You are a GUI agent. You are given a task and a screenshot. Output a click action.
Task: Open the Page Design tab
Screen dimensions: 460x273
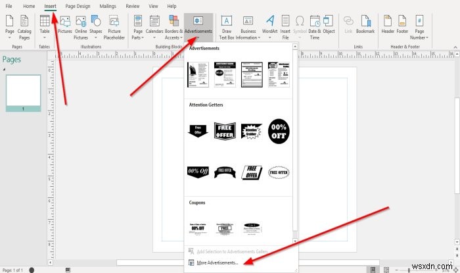click(x=78, y=6)
